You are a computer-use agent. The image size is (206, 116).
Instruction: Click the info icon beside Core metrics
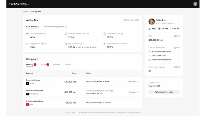click(x=39, y=27)
